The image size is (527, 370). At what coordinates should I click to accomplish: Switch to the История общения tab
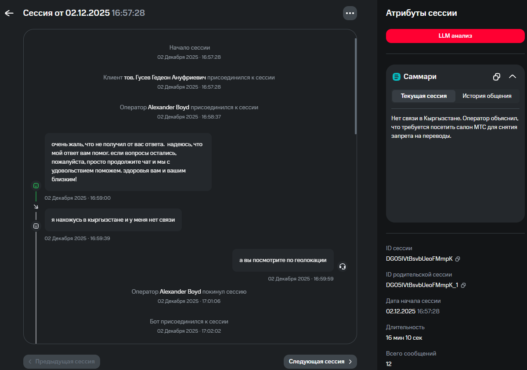[x=487, y=96]
